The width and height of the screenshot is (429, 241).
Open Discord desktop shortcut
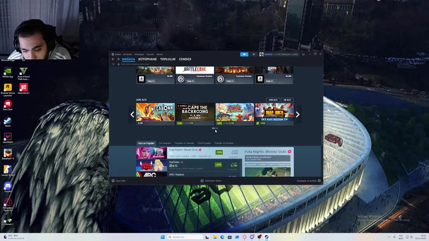coord(8,187)
